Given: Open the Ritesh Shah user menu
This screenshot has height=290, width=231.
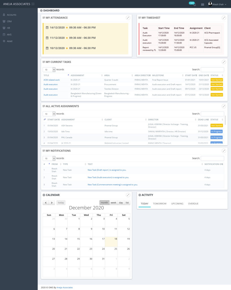Looking at the screenshot, I should coord(217,4).
